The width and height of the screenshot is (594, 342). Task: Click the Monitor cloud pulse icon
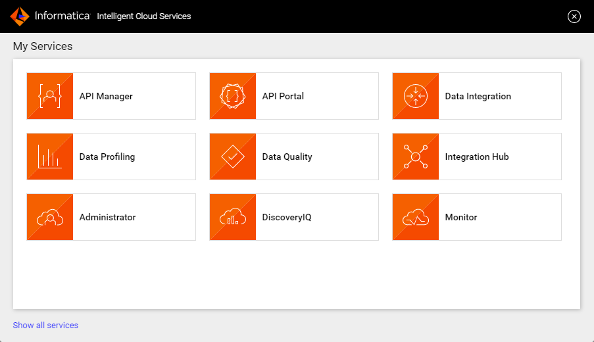(416, 217)
